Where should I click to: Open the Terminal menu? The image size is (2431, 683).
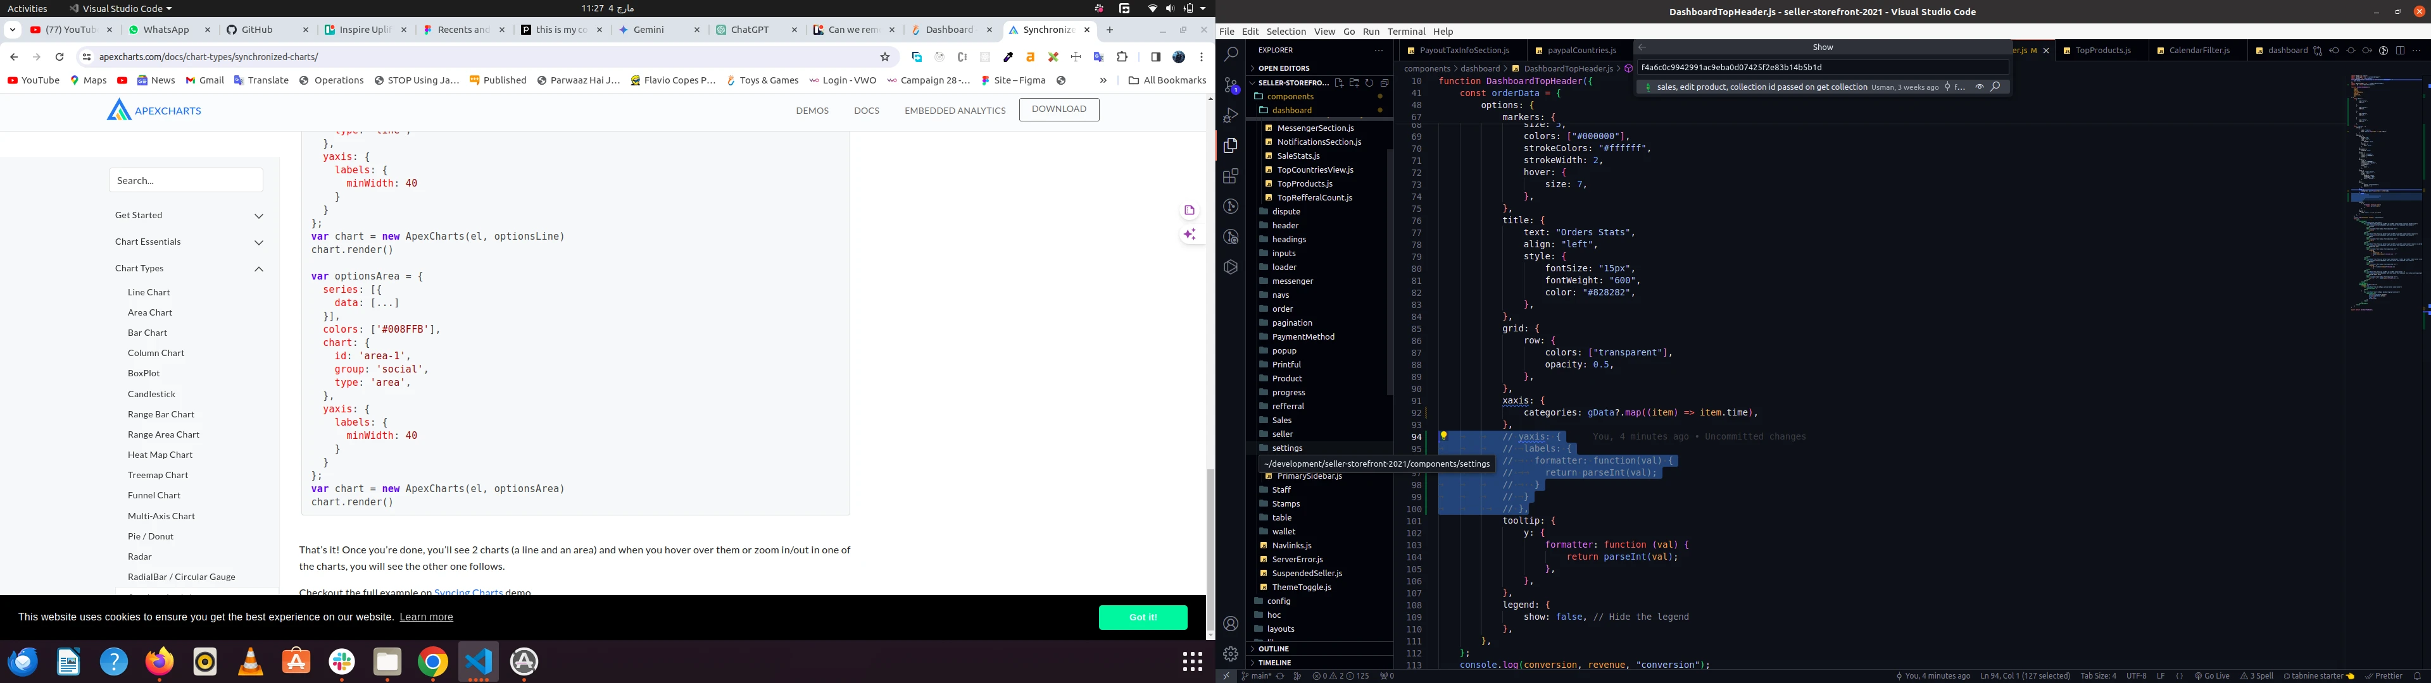tap(1406, 31)
